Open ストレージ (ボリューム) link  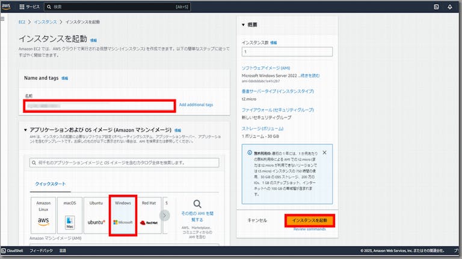[262, 129]
